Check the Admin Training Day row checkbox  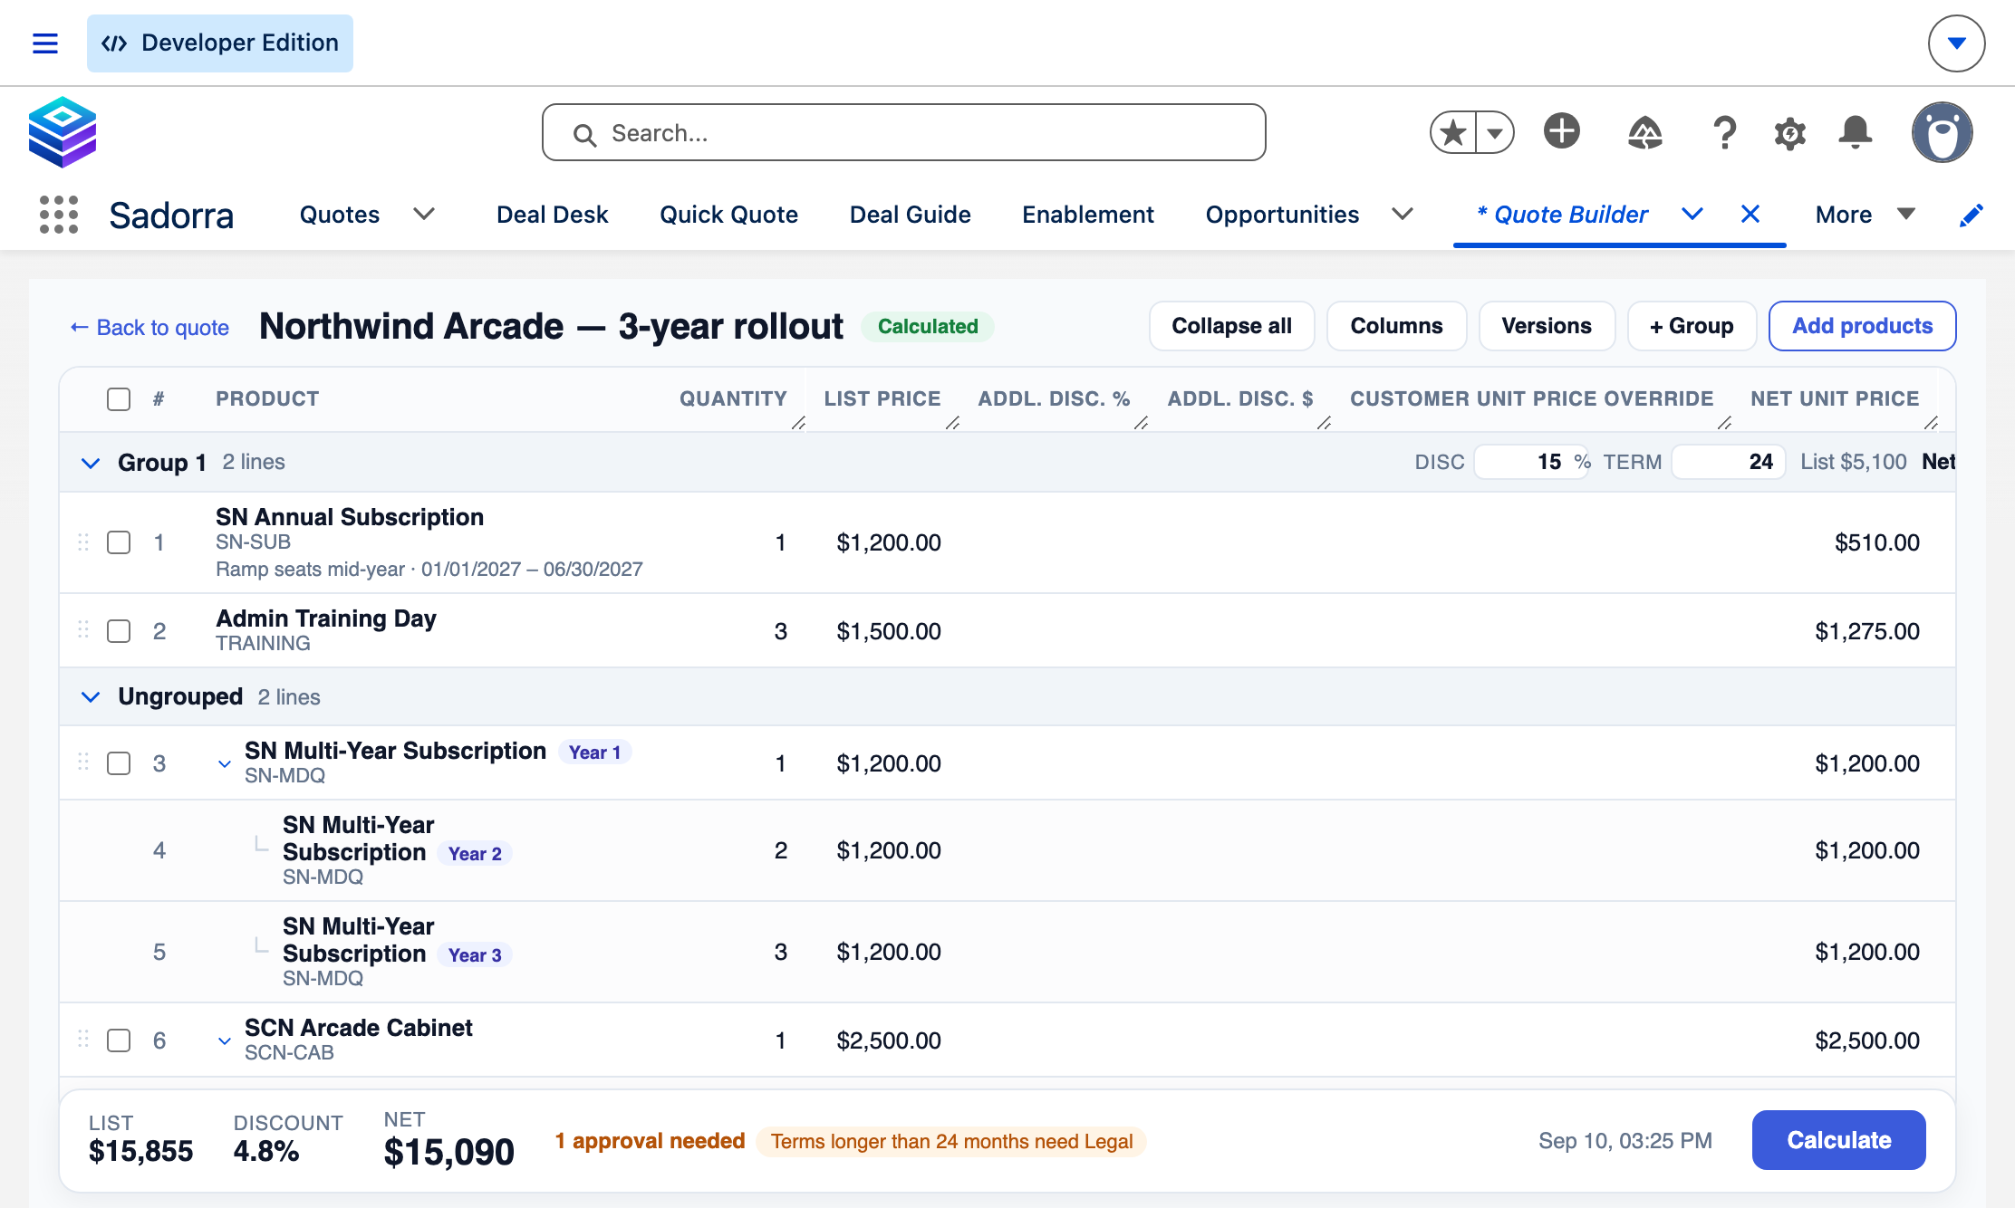pos(119,631)
